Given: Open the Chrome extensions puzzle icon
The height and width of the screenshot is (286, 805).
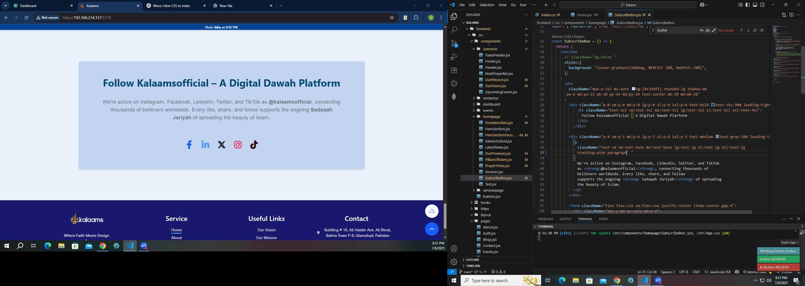Looking at the screenshot, I should click(x=416, y=18).
